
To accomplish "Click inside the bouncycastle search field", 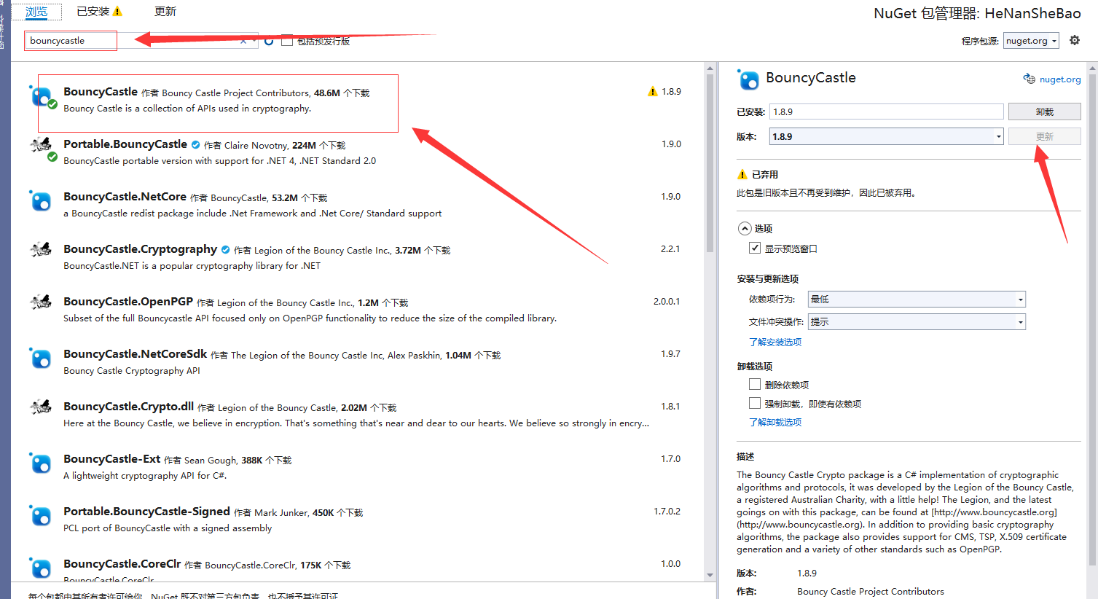I will [x=70, y=41].
